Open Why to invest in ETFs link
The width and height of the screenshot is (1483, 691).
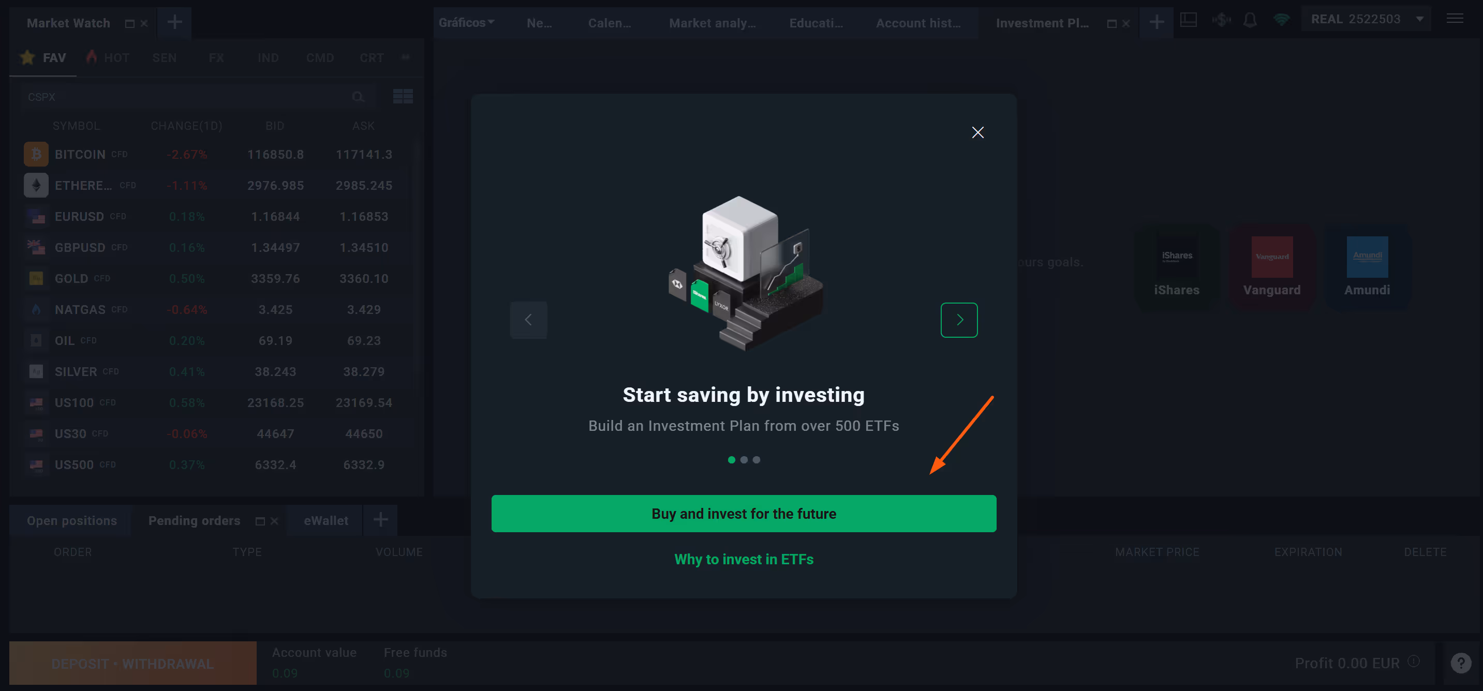[x=744, y=559]
